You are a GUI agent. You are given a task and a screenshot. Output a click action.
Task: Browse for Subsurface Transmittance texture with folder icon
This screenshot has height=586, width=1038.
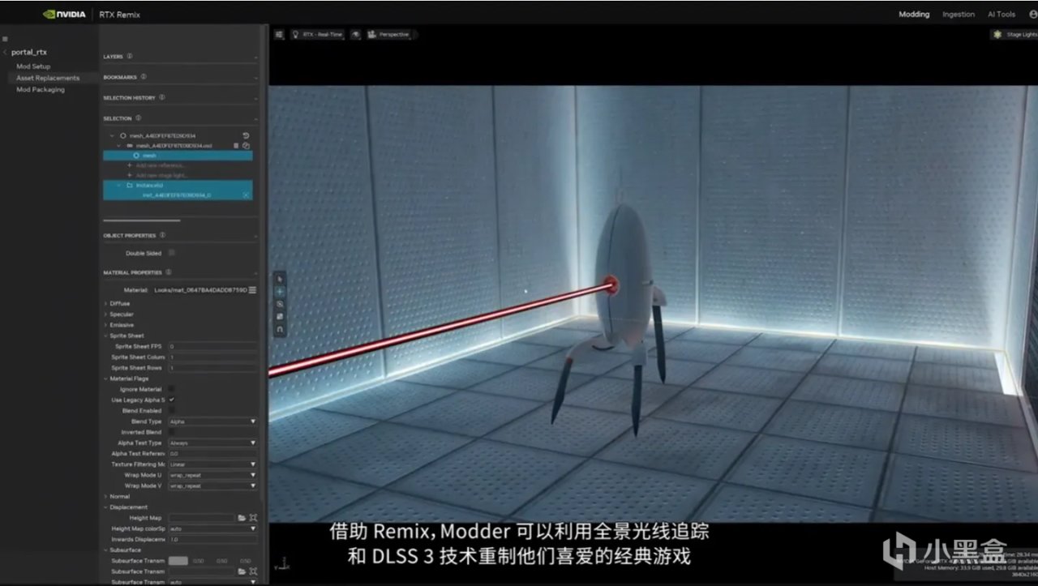click(x=242, y=571)
